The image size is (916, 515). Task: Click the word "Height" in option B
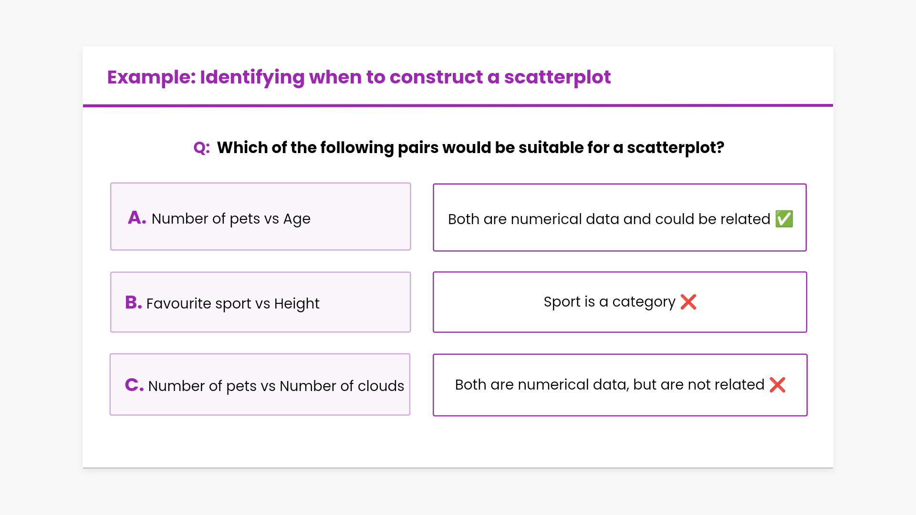(297, 304)
